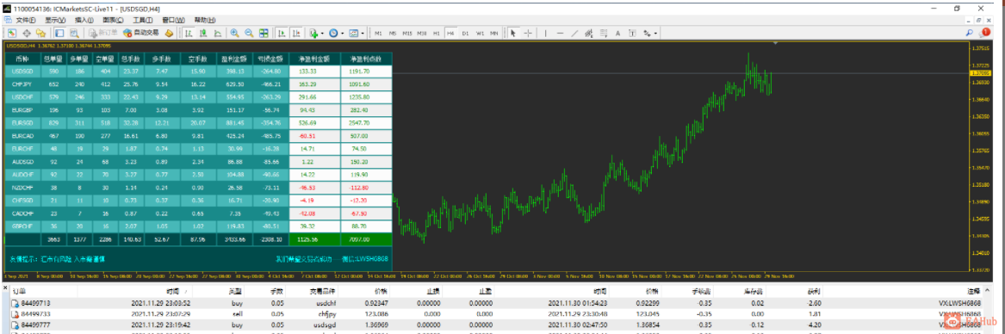The height and width of the screenshot is (334, 1005).
Task: Select the crosshair tool
Action: pyautogui.click(x=528, y=33)
